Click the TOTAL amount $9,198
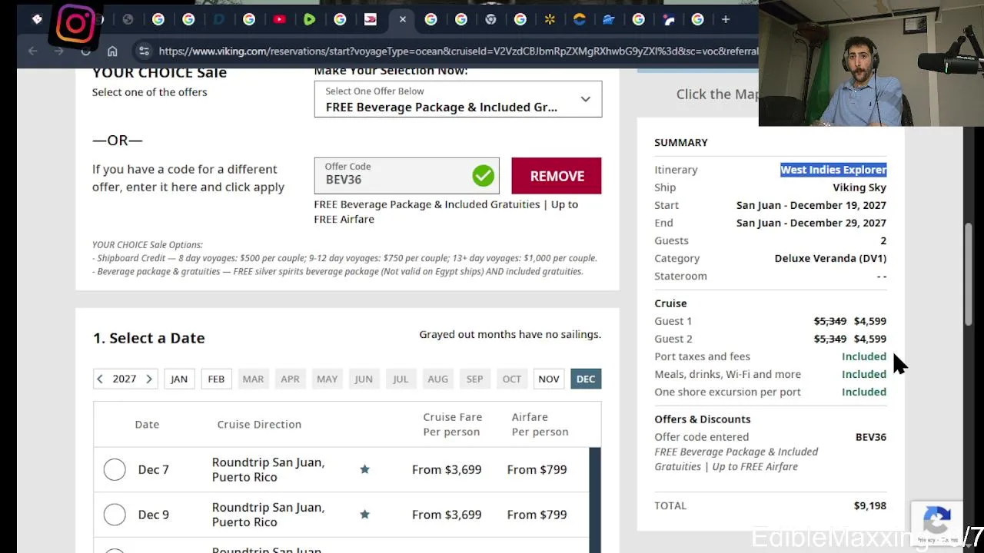The height and width of the screenshot is (553, 984). [x=870, y=505]
